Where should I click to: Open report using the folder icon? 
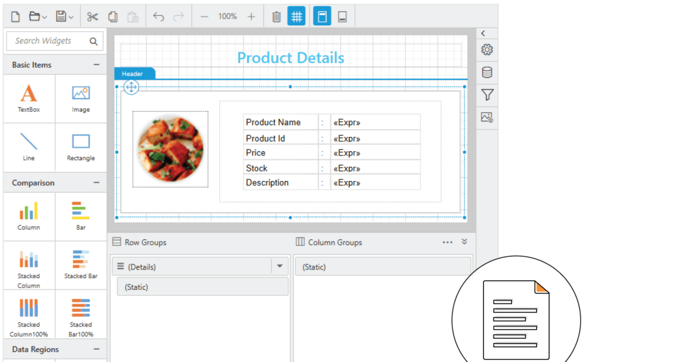coord(35,17)
